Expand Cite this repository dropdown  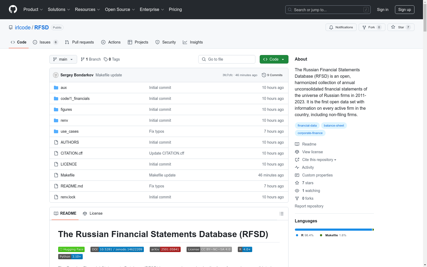[x=319, y=160]
